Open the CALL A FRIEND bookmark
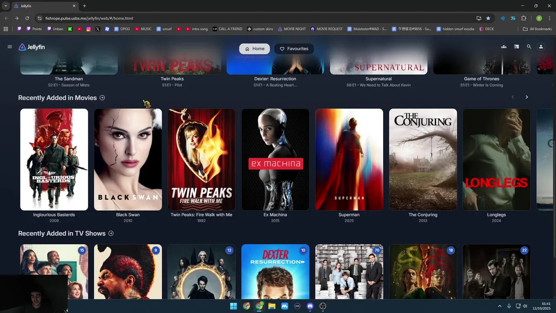The image size is (556, 313). (x=227, y=29)
